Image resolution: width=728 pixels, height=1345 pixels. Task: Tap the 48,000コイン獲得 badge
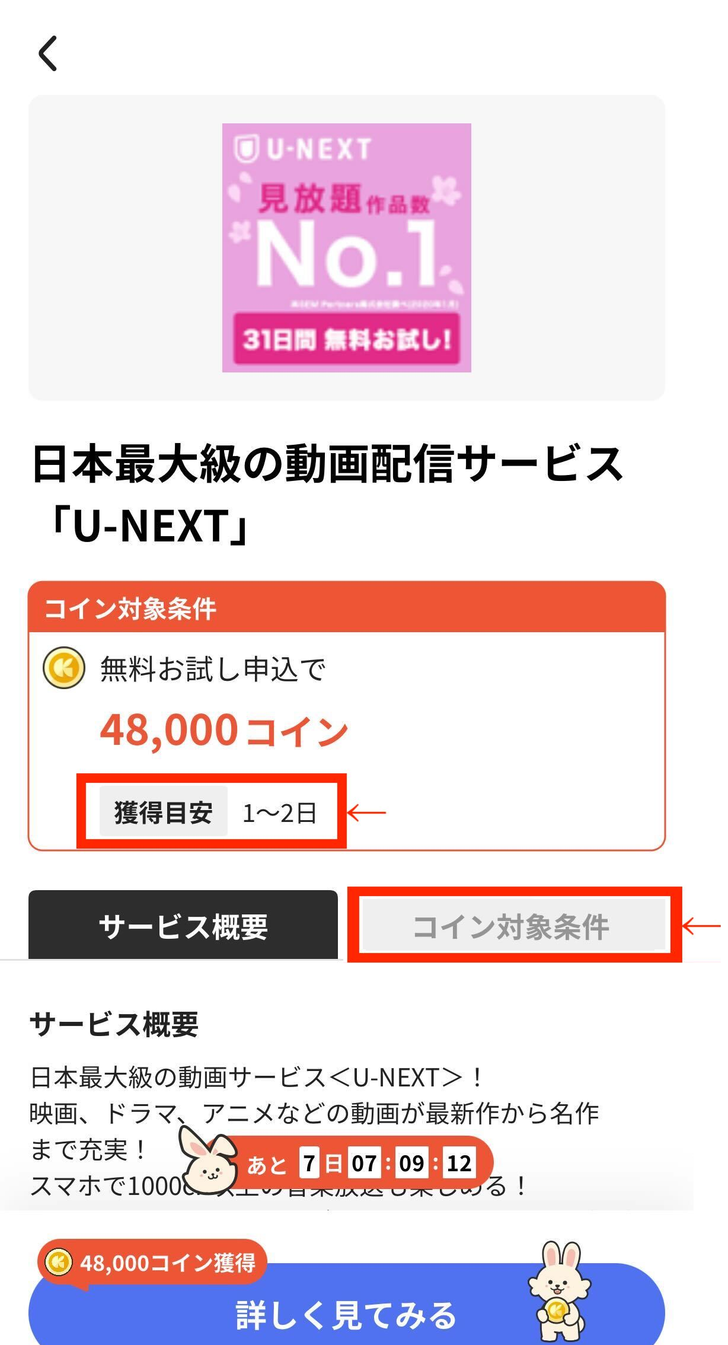153,1263
